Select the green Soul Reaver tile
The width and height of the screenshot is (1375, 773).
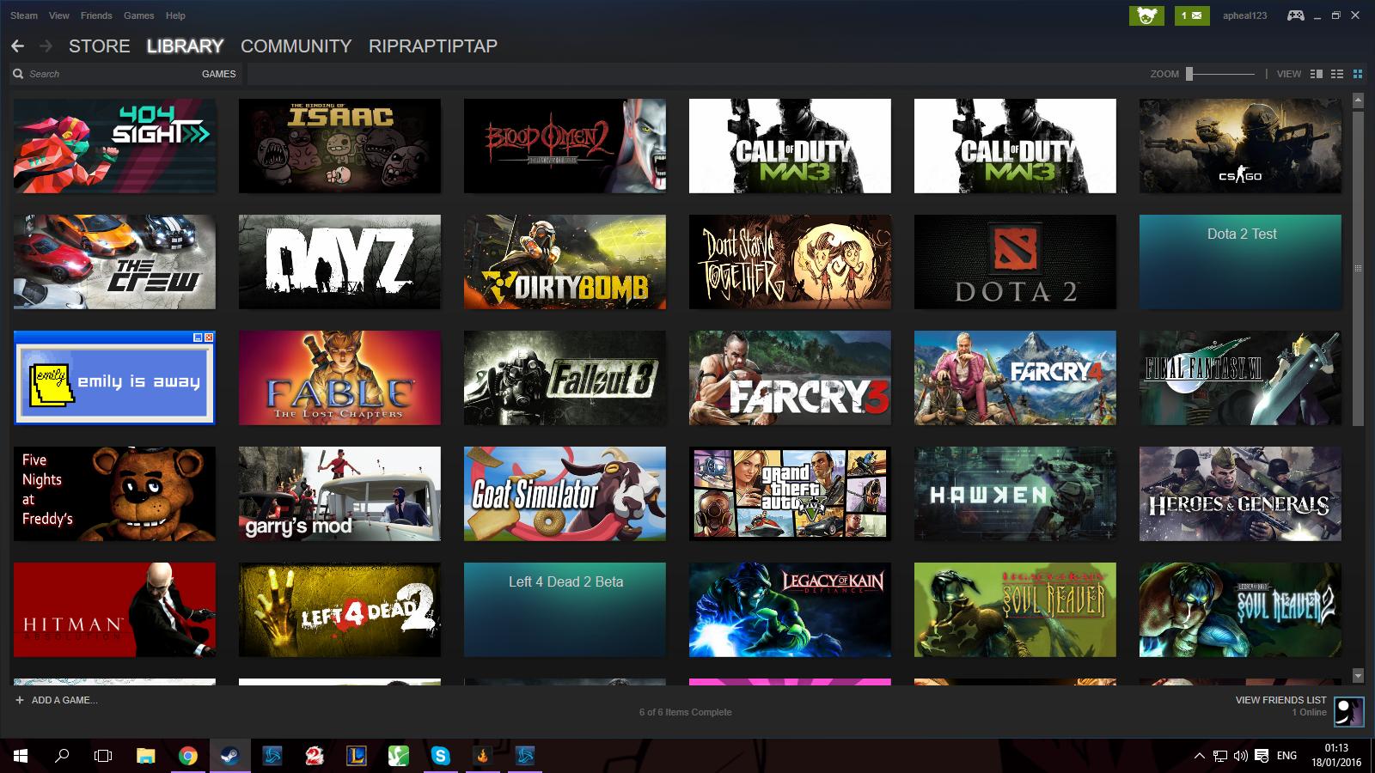[1015, 610]
